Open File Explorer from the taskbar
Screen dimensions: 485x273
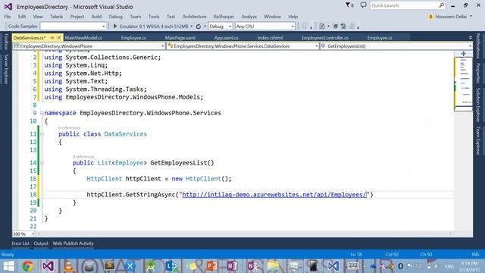273,266
